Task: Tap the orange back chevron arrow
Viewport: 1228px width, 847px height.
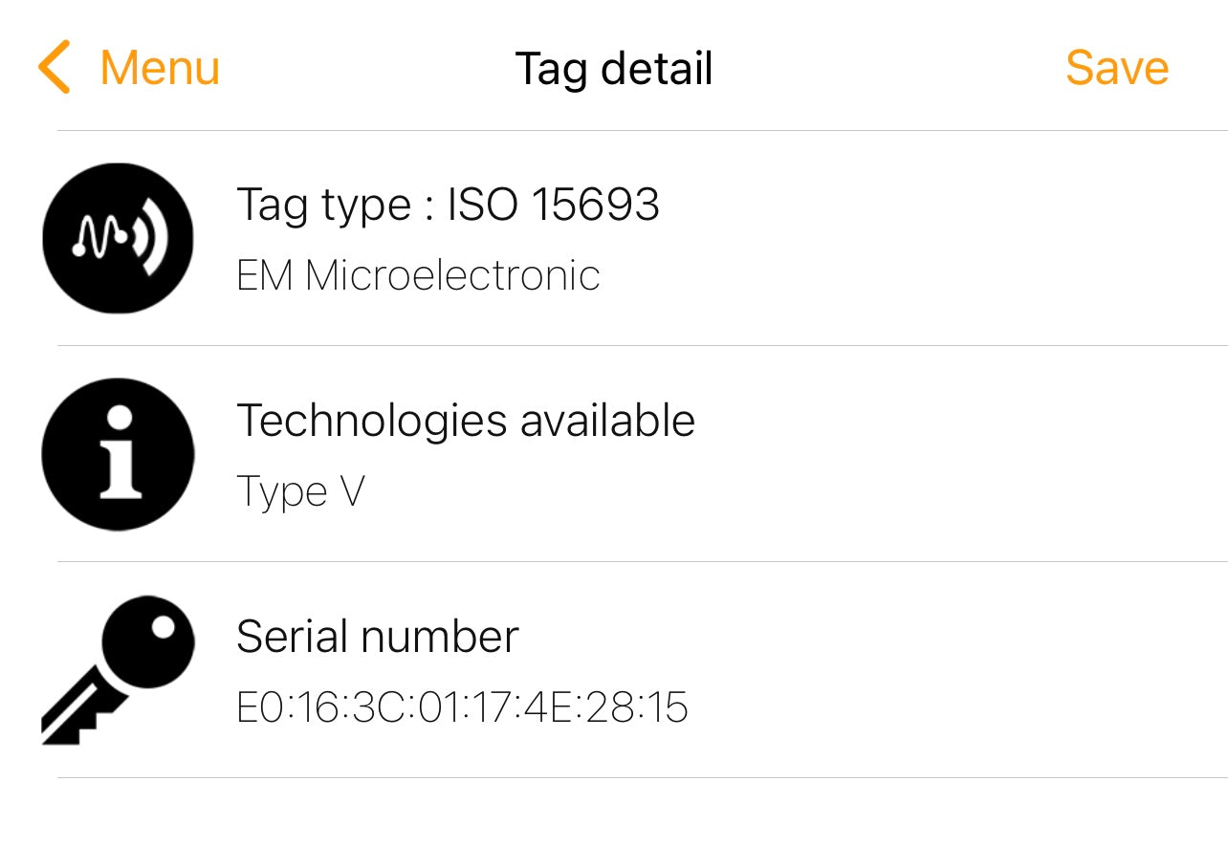Action: [55, 67]
